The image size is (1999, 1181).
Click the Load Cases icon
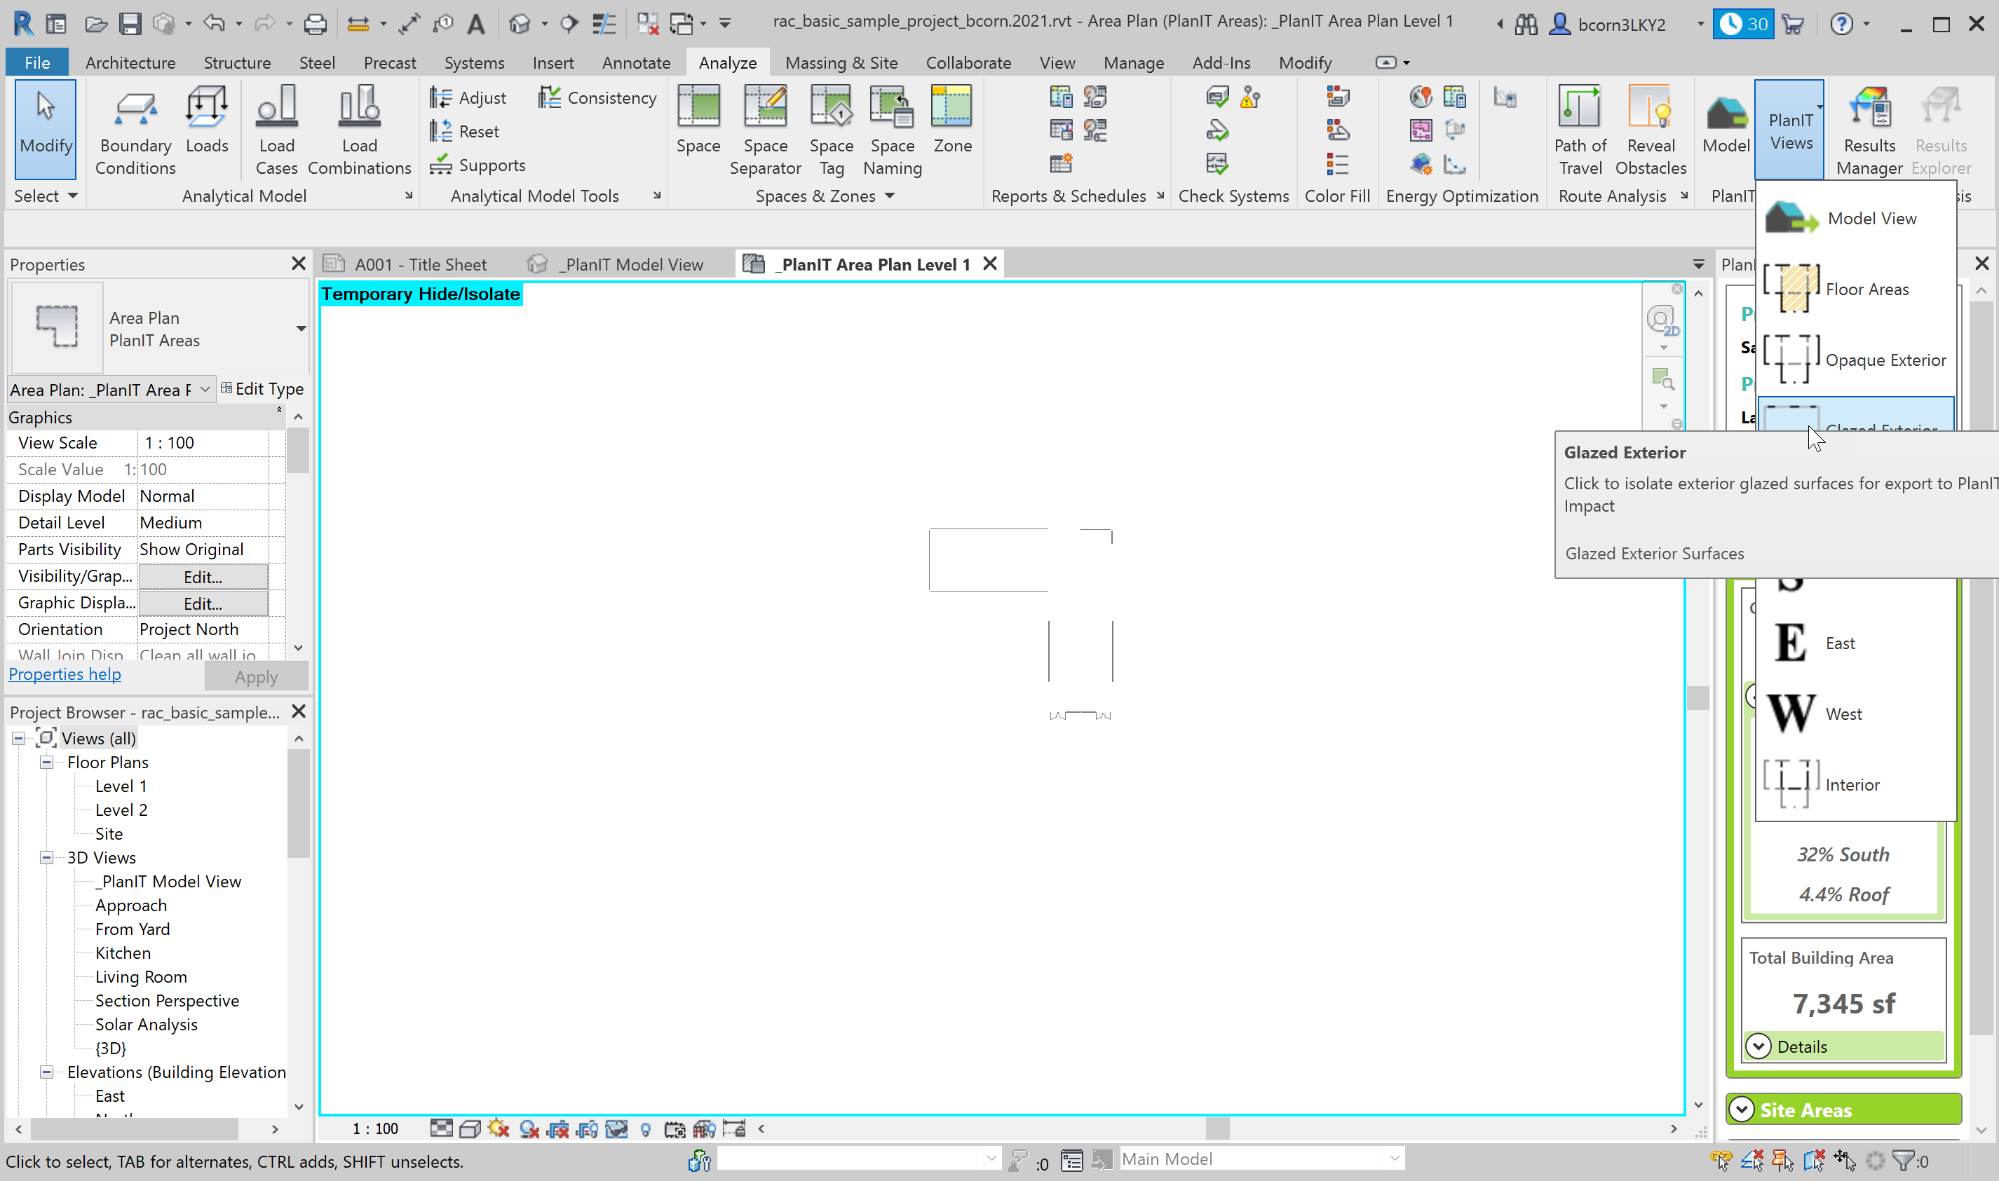click(276, 108)
